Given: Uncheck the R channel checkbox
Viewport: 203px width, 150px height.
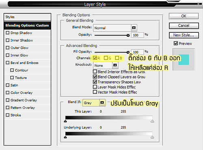Looking at the screenshot, I should [95, 58].
